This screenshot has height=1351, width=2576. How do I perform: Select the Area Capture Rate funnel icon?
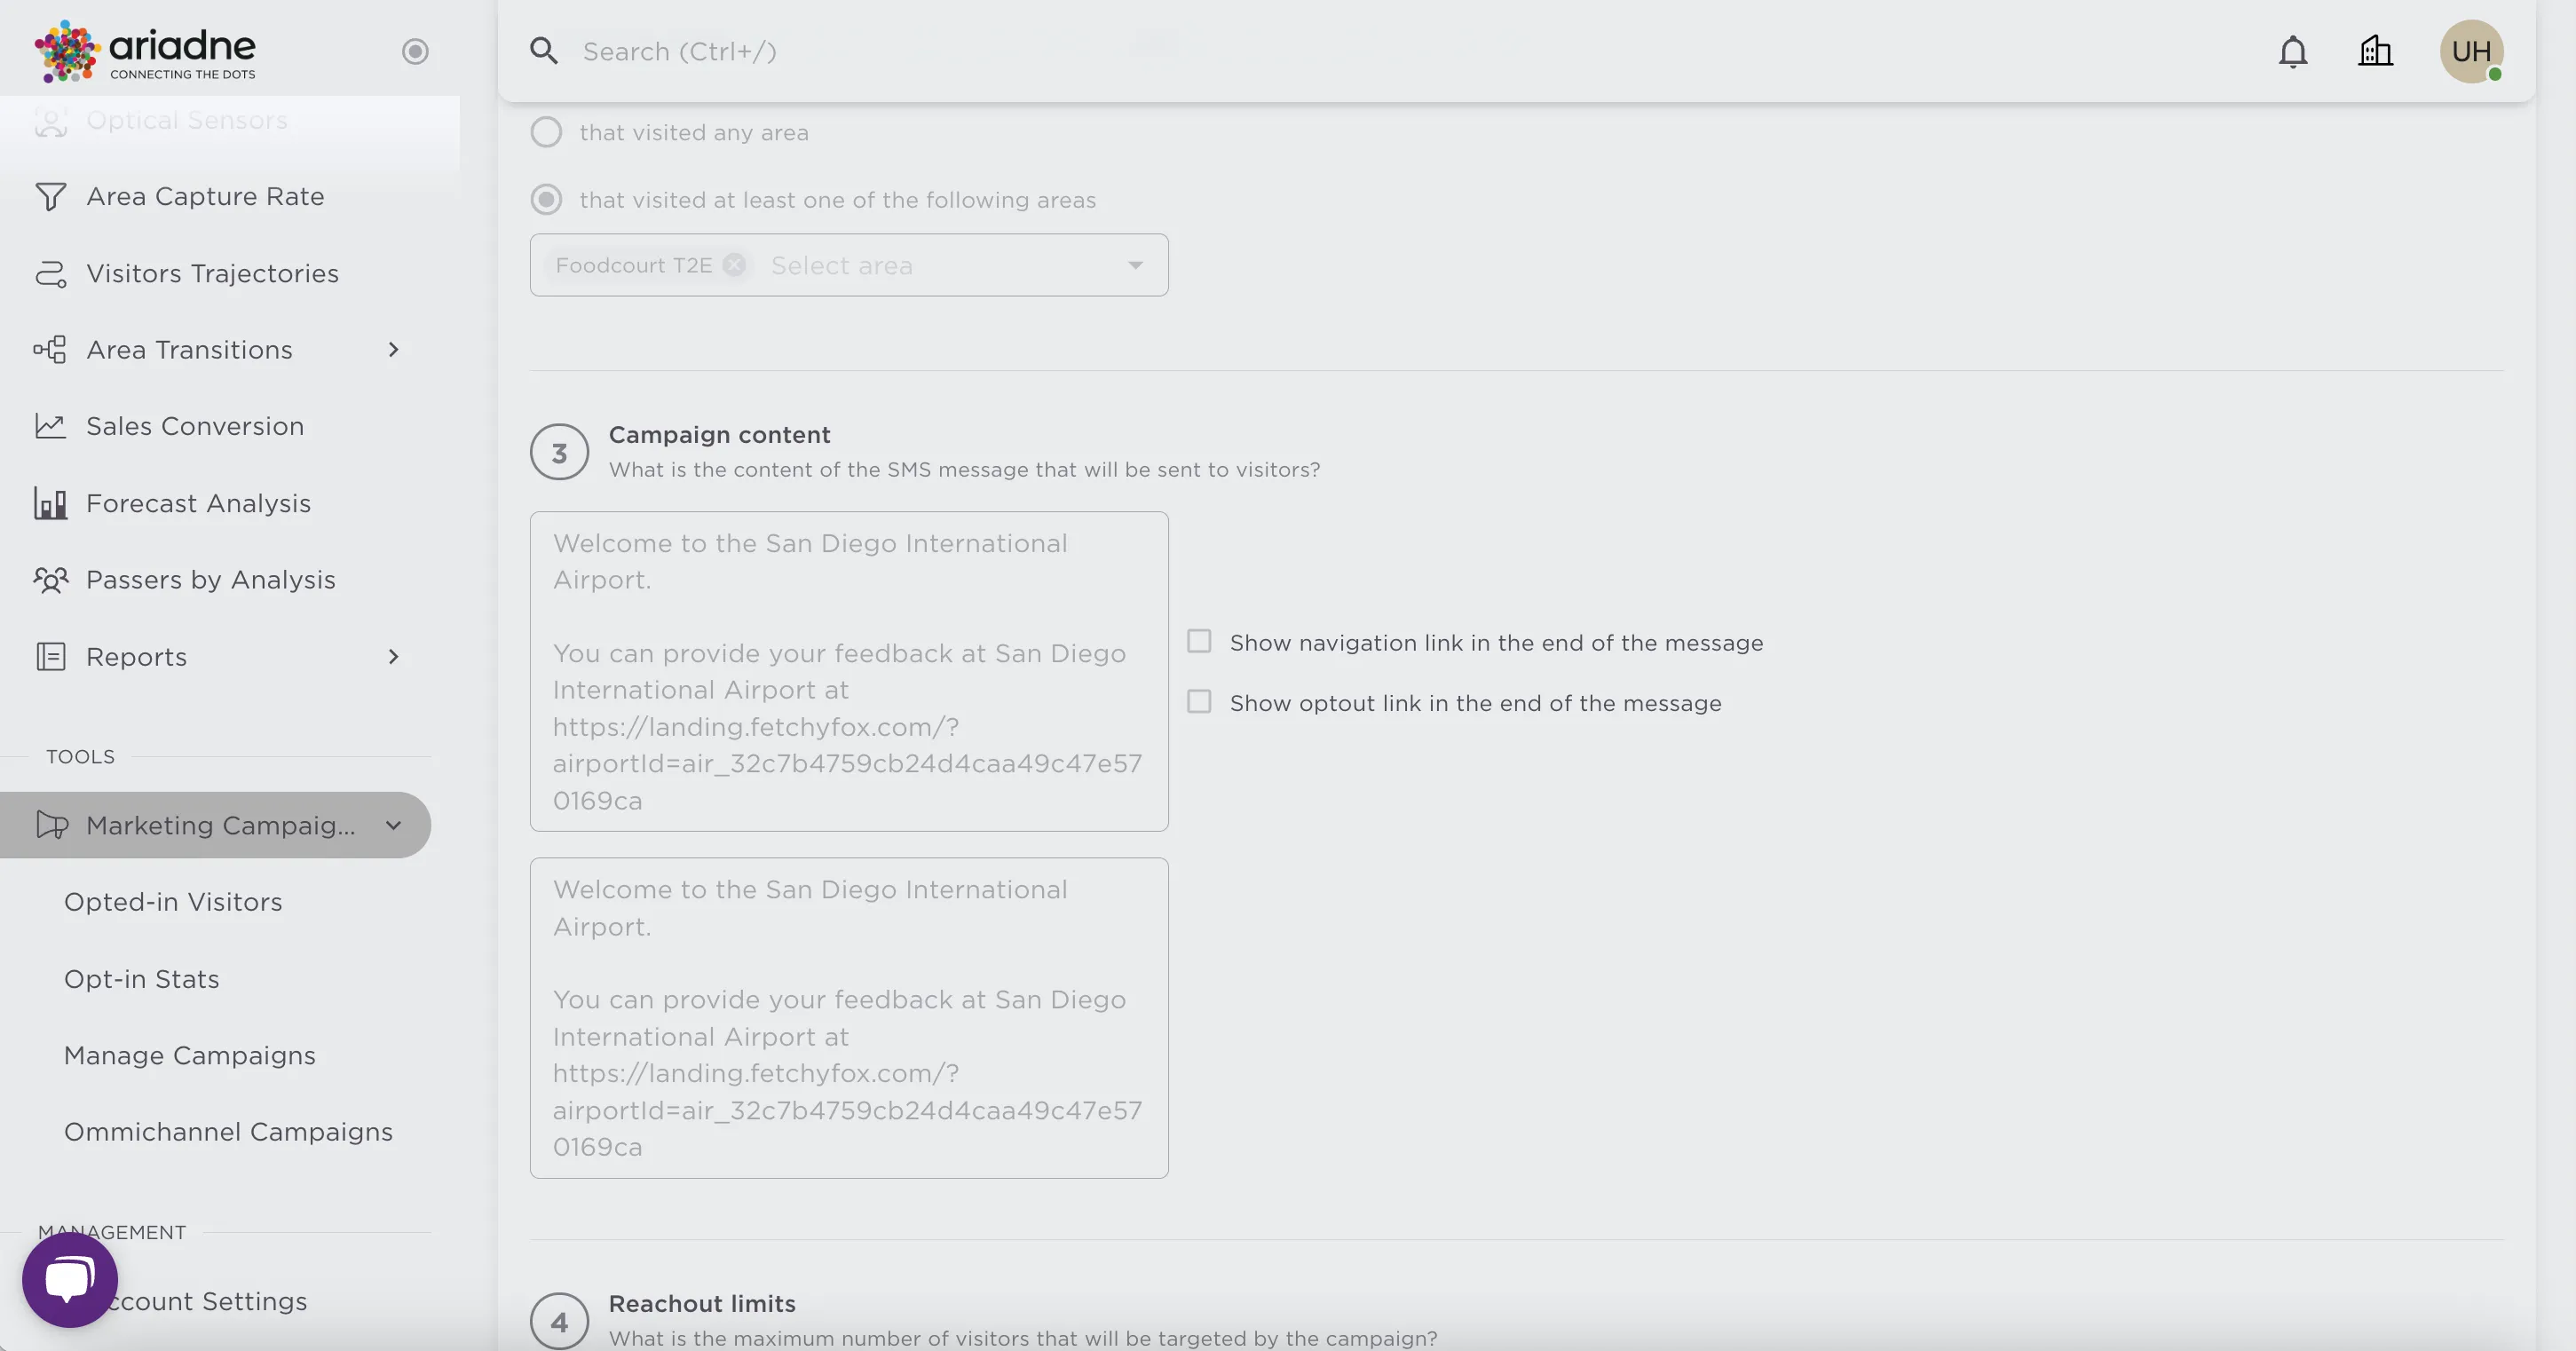click(x=51, y=196)
